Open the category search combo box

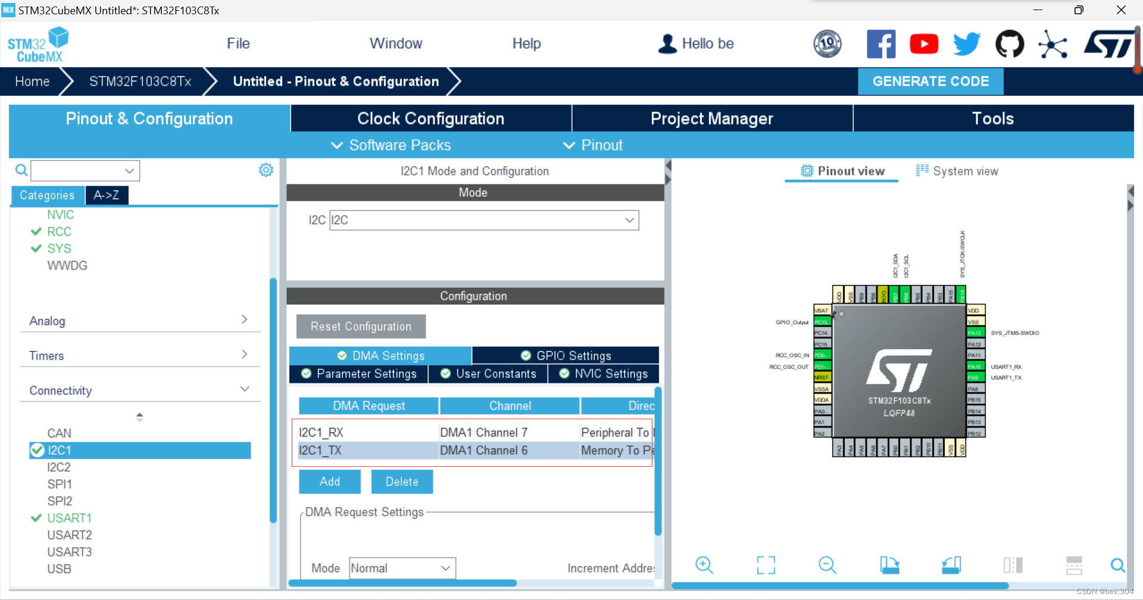[x=85, y=171]
